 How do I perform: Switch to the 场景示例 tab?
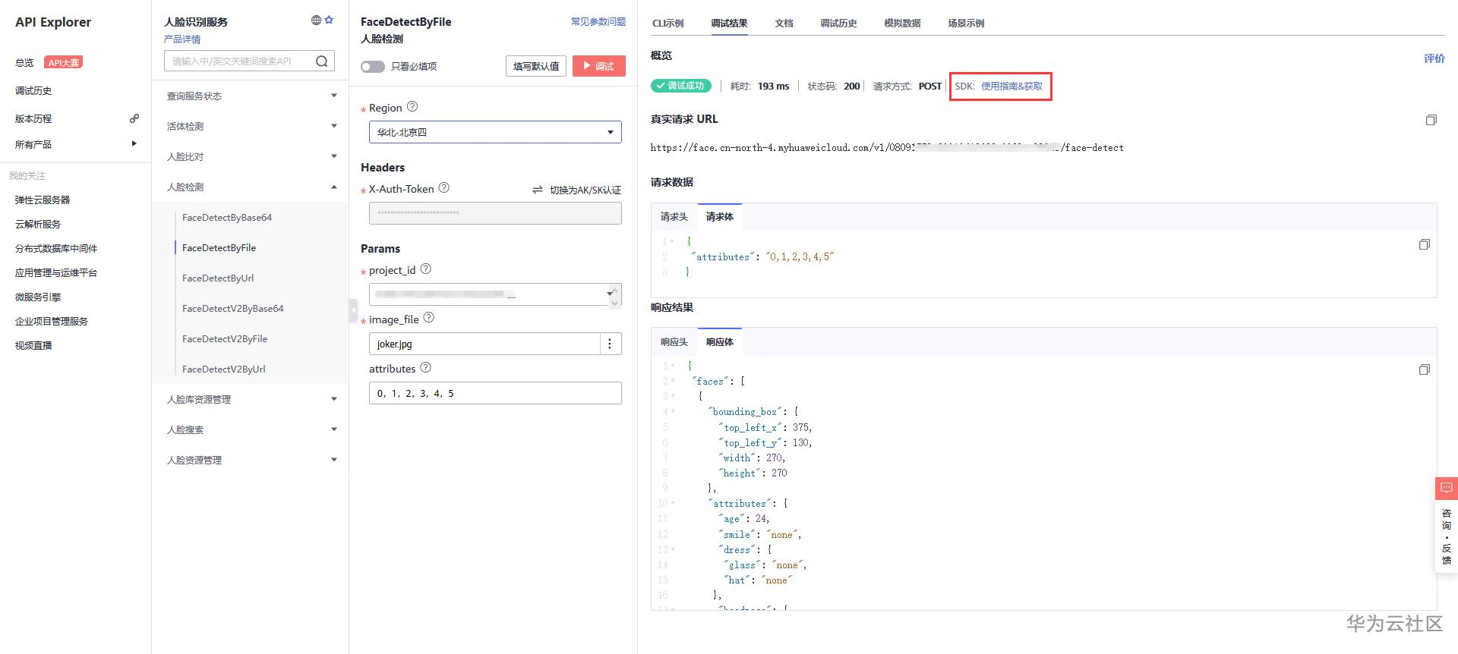coord(966,24)
